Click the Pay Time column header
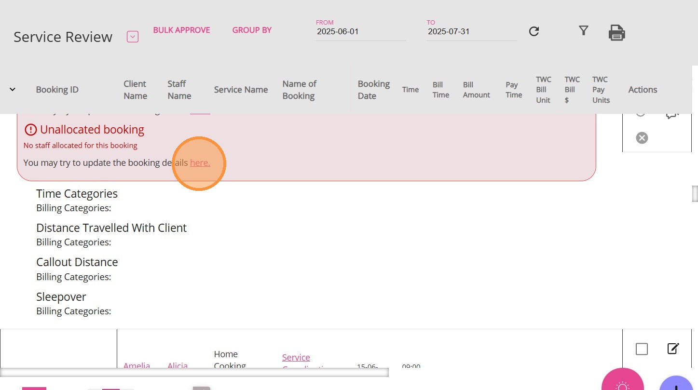 [x=514, y=90]
